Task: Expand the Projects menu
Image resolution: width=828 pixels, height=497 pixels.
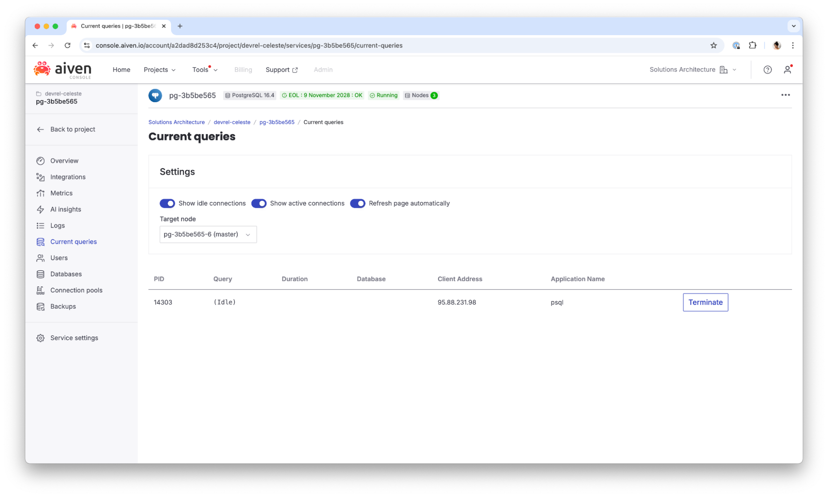Action: pos(159,70)
